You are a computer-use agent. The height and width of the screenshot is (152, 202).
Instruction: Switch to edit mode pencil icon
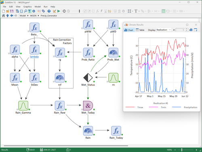click(x=55, y=11)
